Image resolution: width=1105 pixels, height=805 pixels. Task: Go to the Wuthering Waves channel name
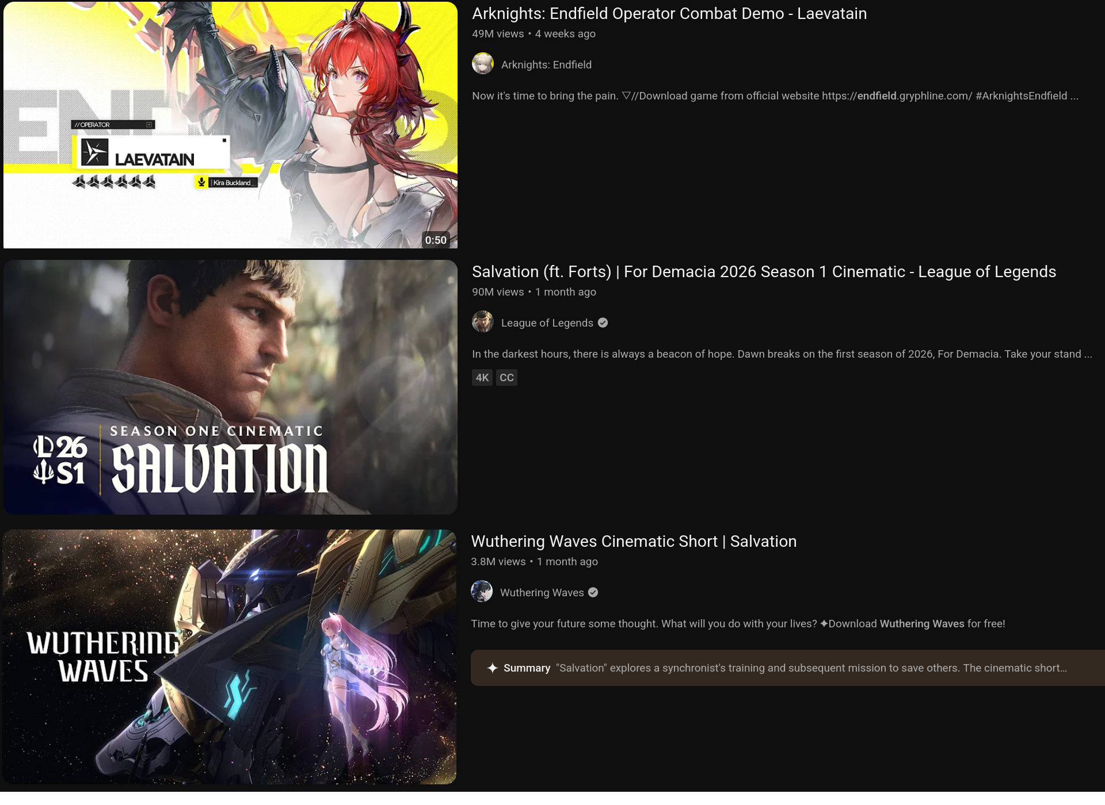(542, 593)
